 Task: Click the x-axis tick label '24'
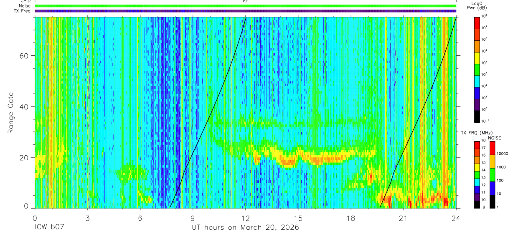click(456, 219)
